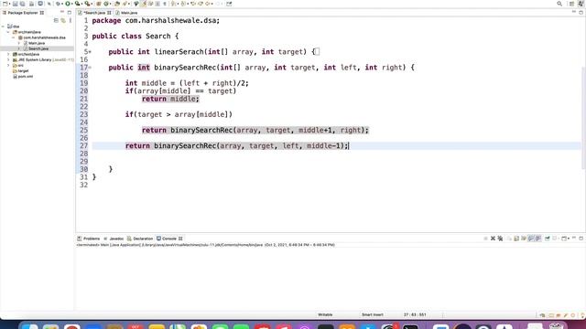Expand the src/test/java folder
The width and height of the screenshot is (586, 329).
(8, 55)
